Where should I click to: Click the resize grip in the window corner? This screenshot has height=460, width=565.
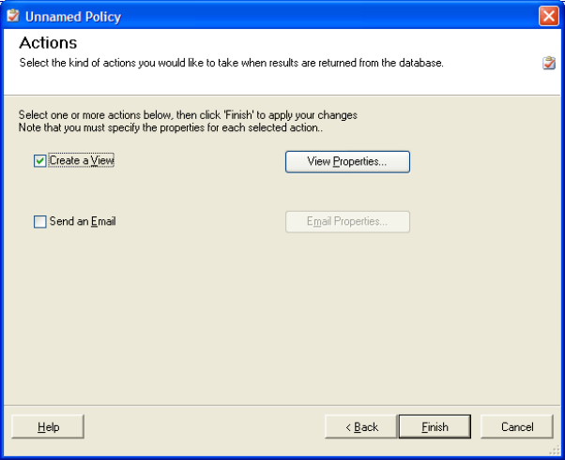point(555,451)
